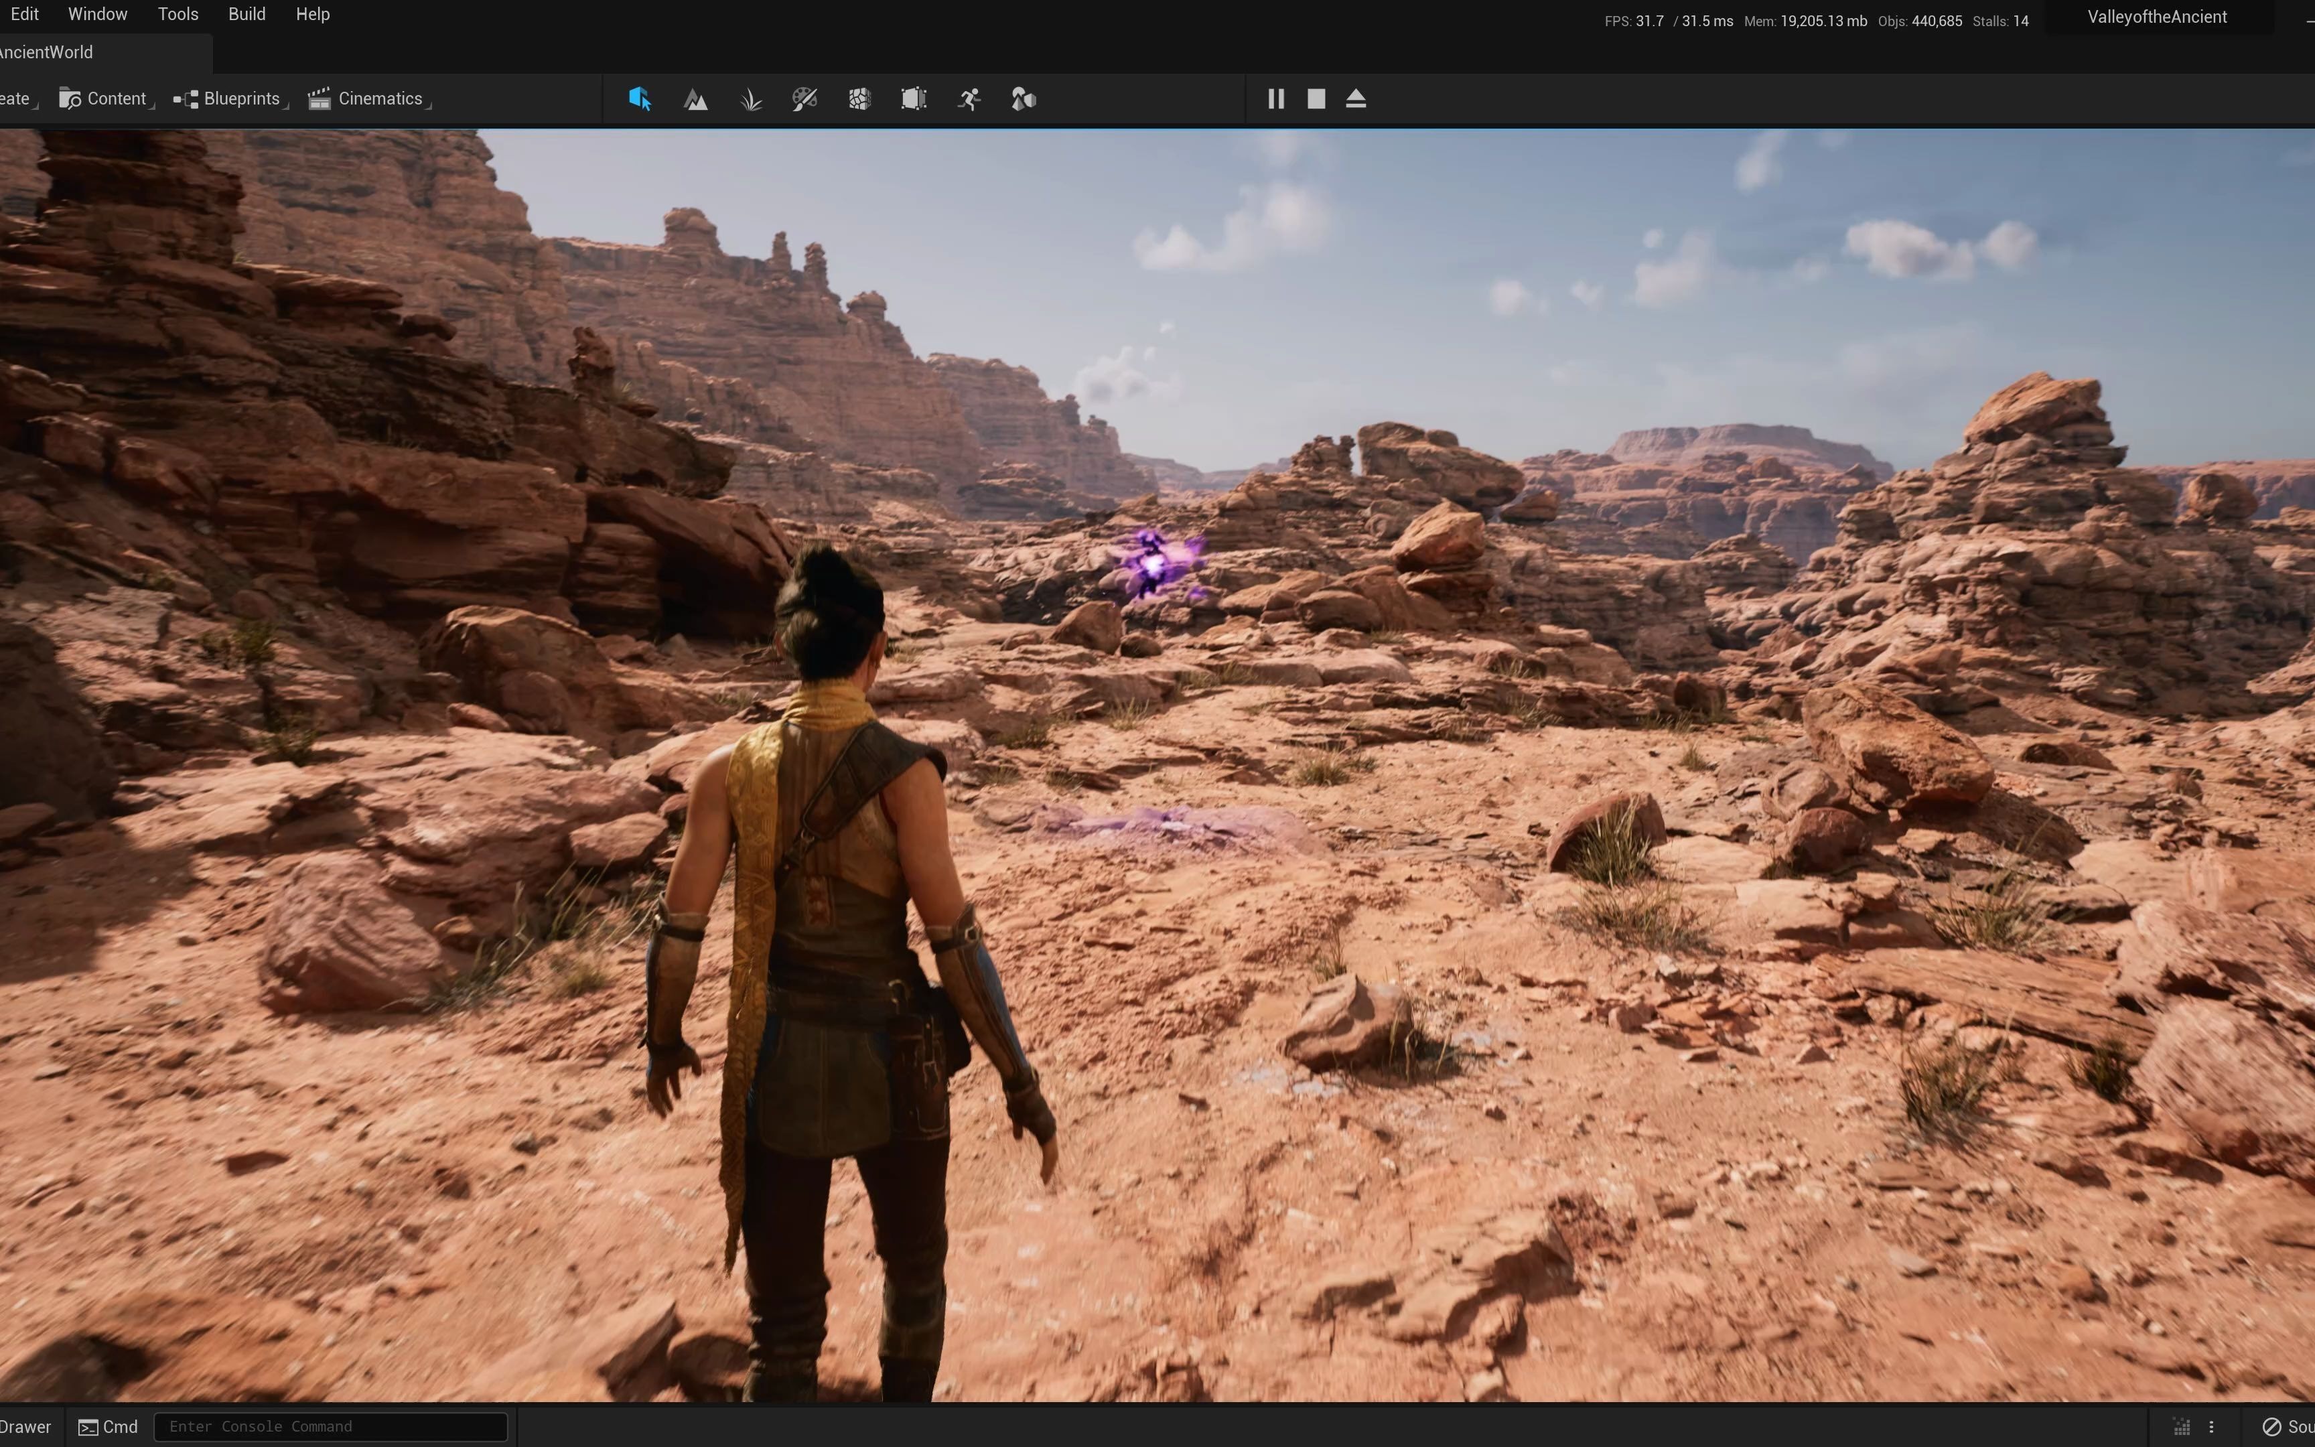Screen dimensions: 2315x1447
Task: Open the Modeling mode icon
Action: tap(1023, 98)
